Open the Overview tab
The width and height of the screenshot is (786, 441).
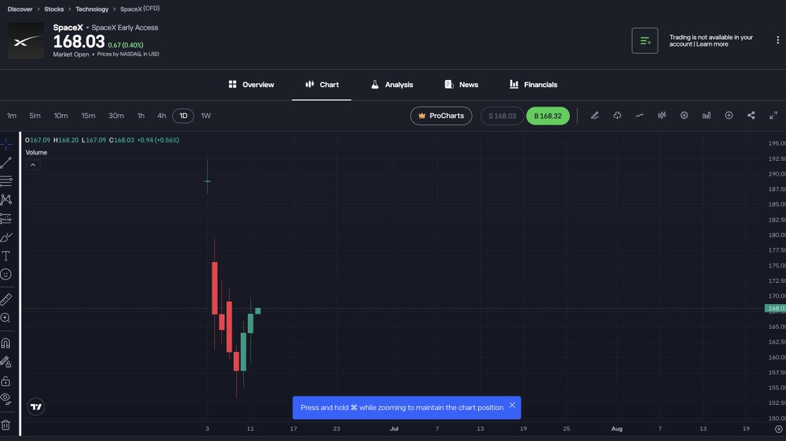point(251,85)
